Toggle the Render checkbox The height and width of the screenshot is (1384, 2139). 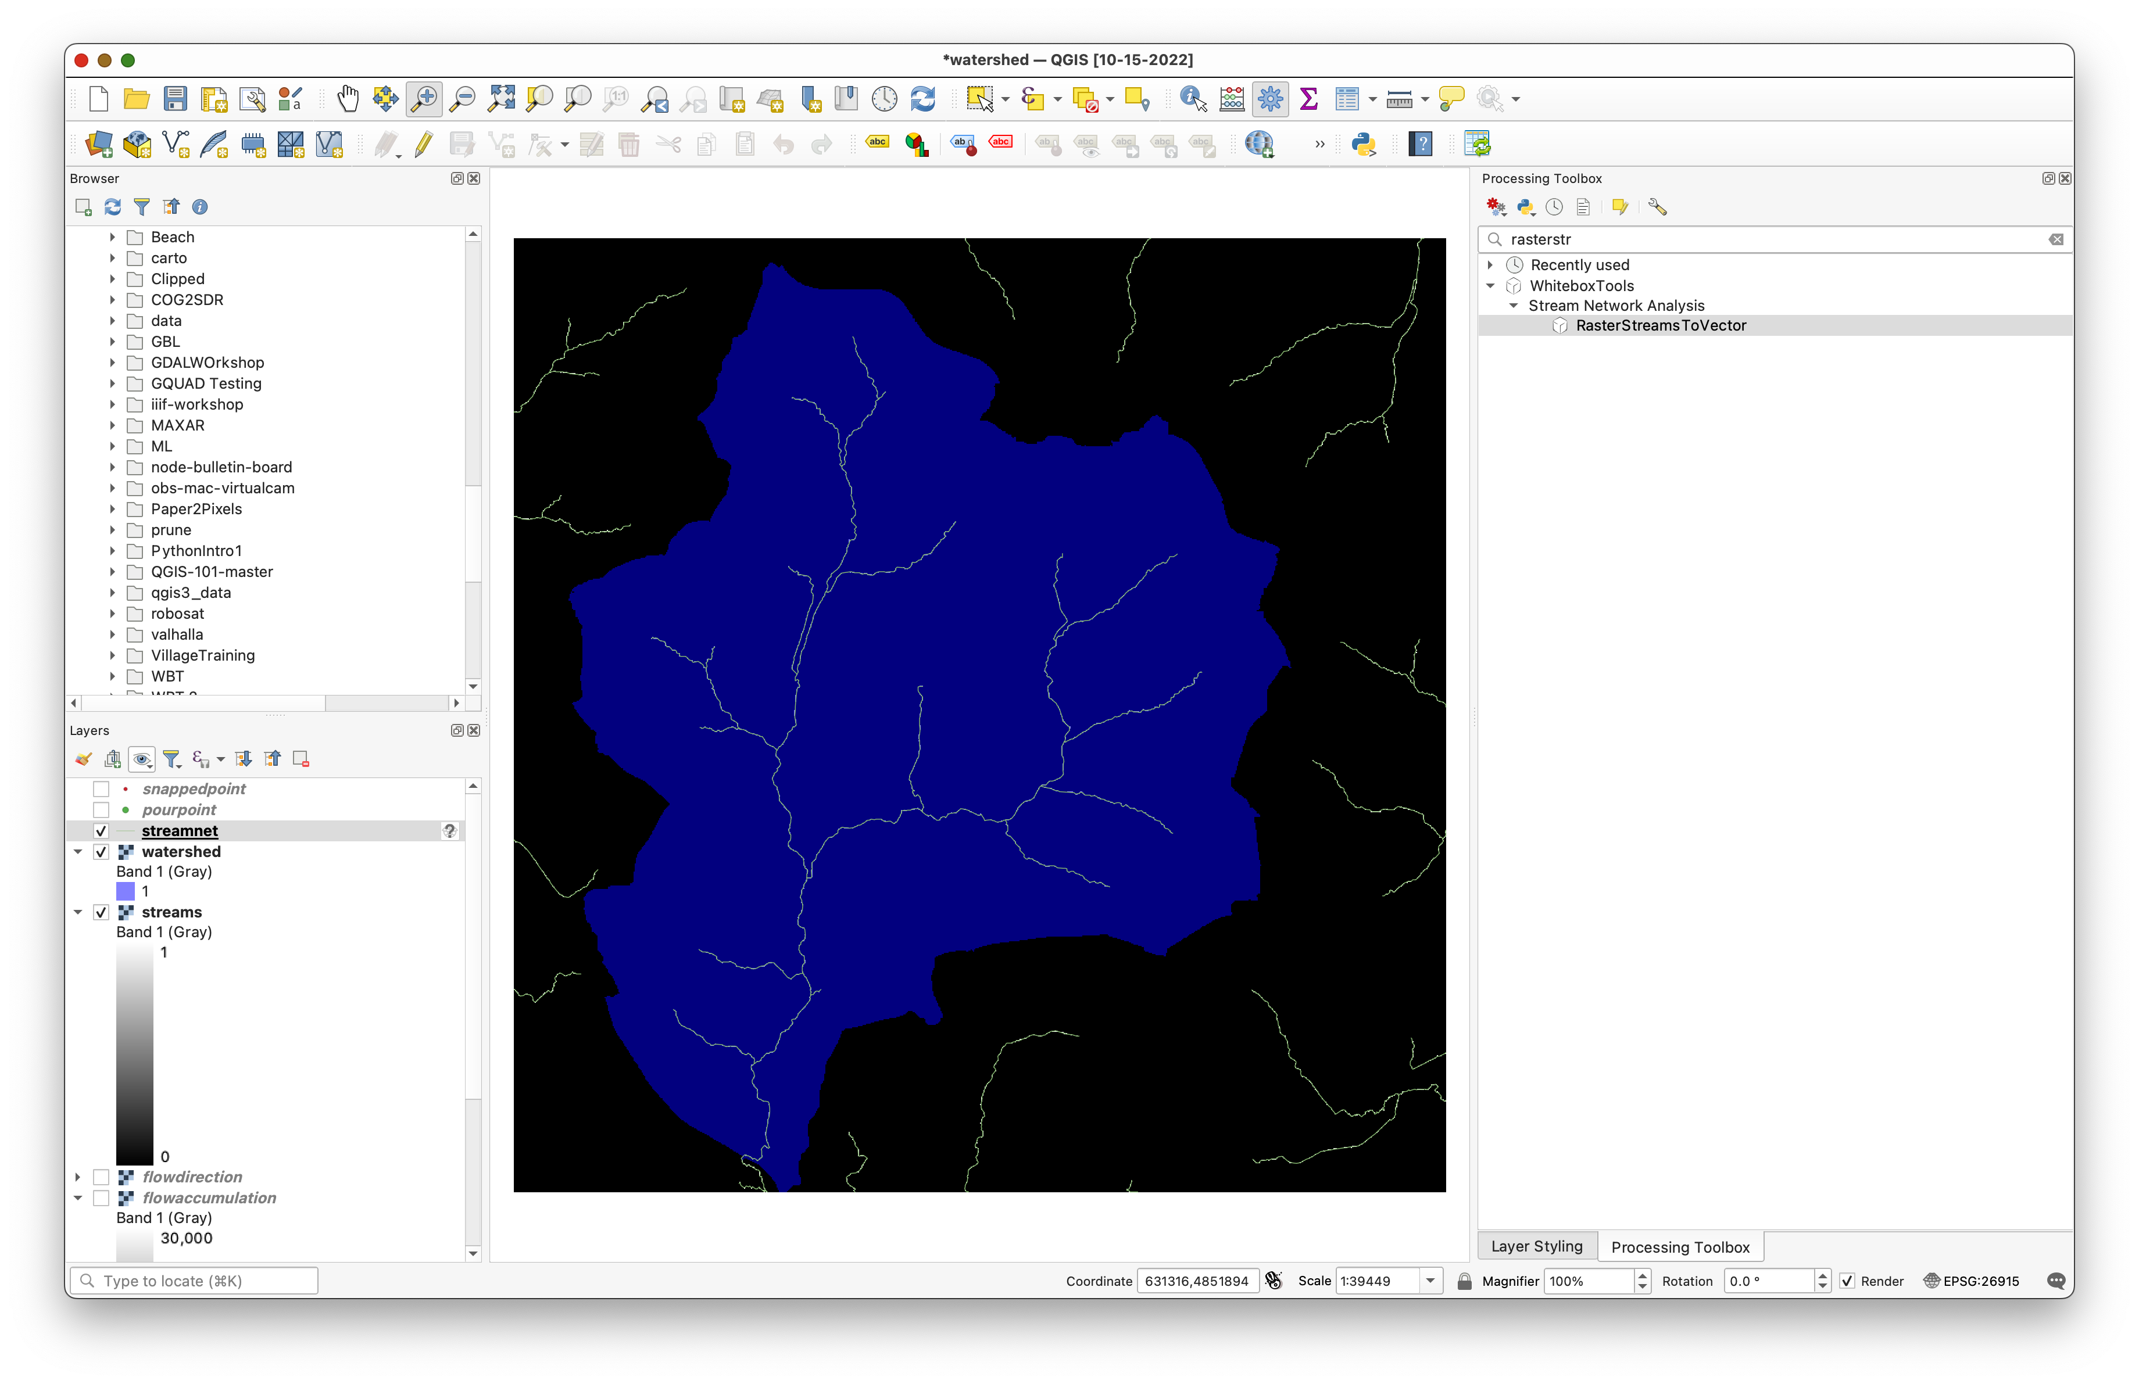click(x=1848, y=1282)
